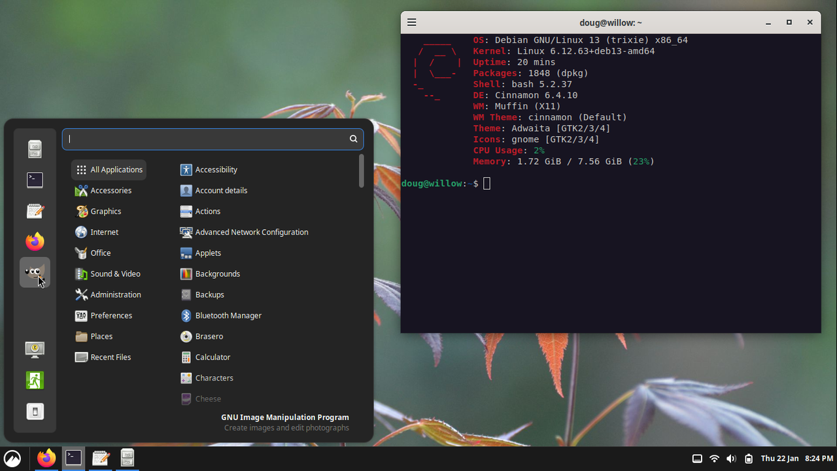
Task: Open Firefox from the menu sidebar
Action: [x=35, y=241]
